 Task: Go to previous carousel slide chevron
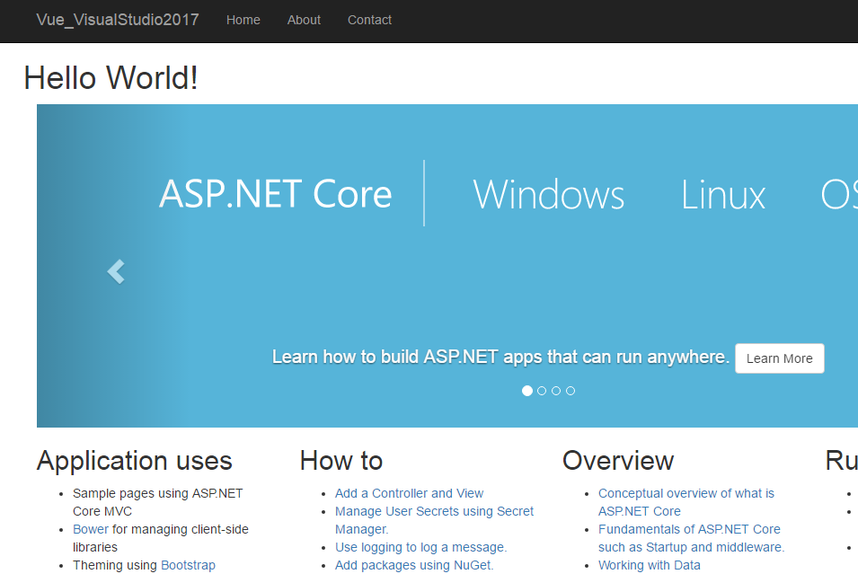[x=116, y=271]
